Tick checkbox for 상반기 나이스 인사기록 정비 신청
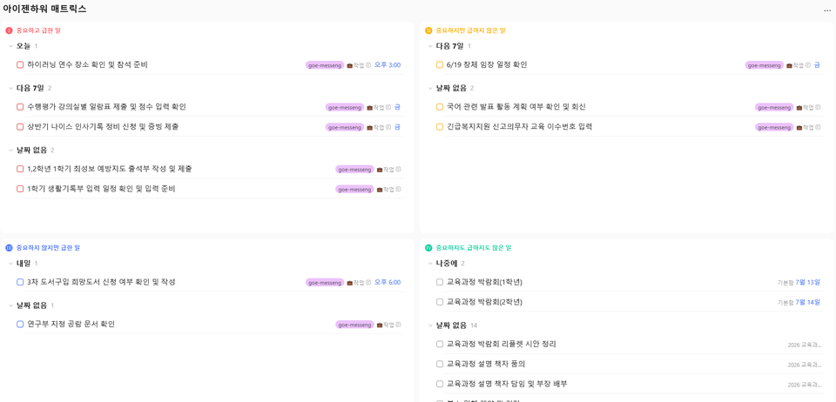Viewport: 836px width, 402px height. [20, 127]
